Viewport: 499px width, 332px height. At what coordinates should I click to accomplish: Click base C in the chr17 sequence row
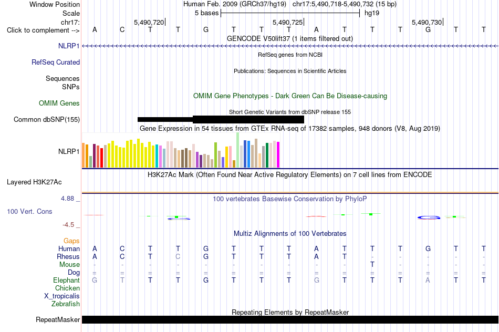[122, 30]
